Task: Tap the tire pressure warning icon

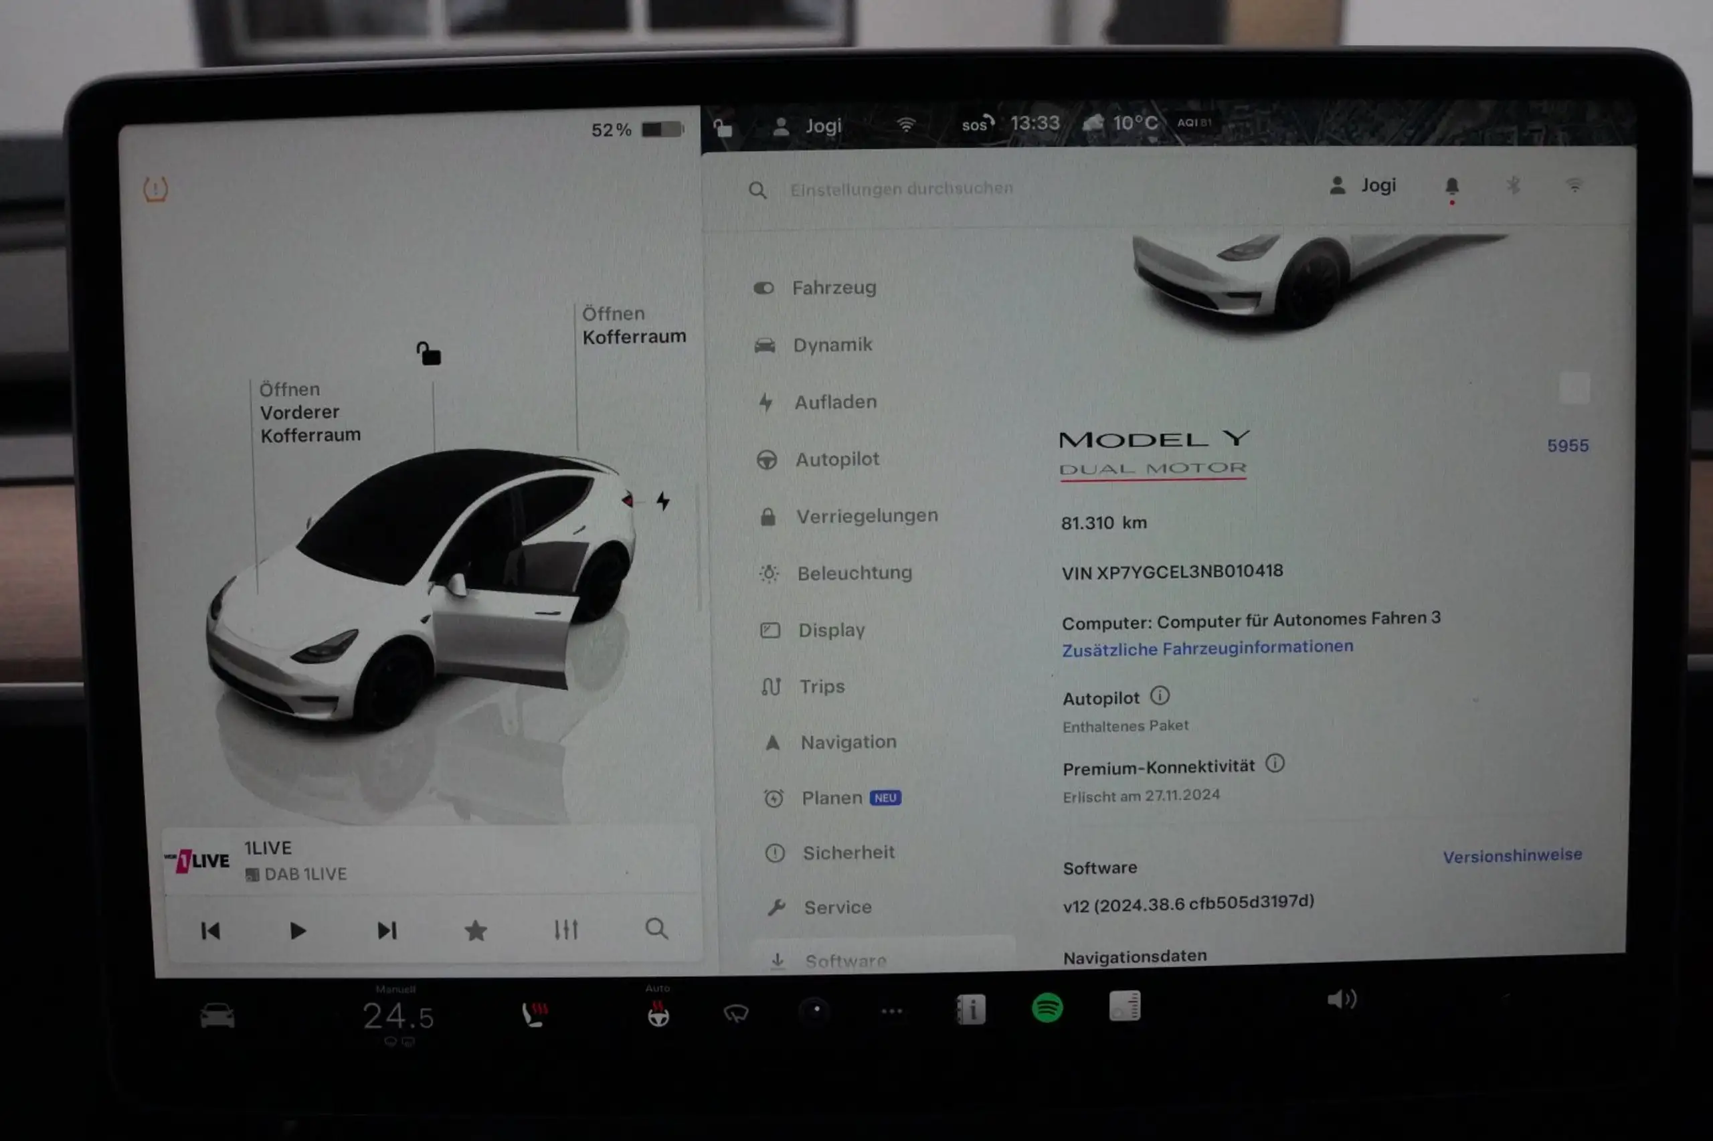Action: (x=155, y=189)
